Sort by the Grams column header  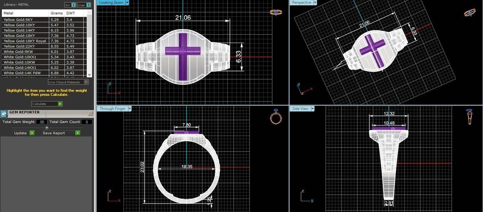(x=57, y=13)
